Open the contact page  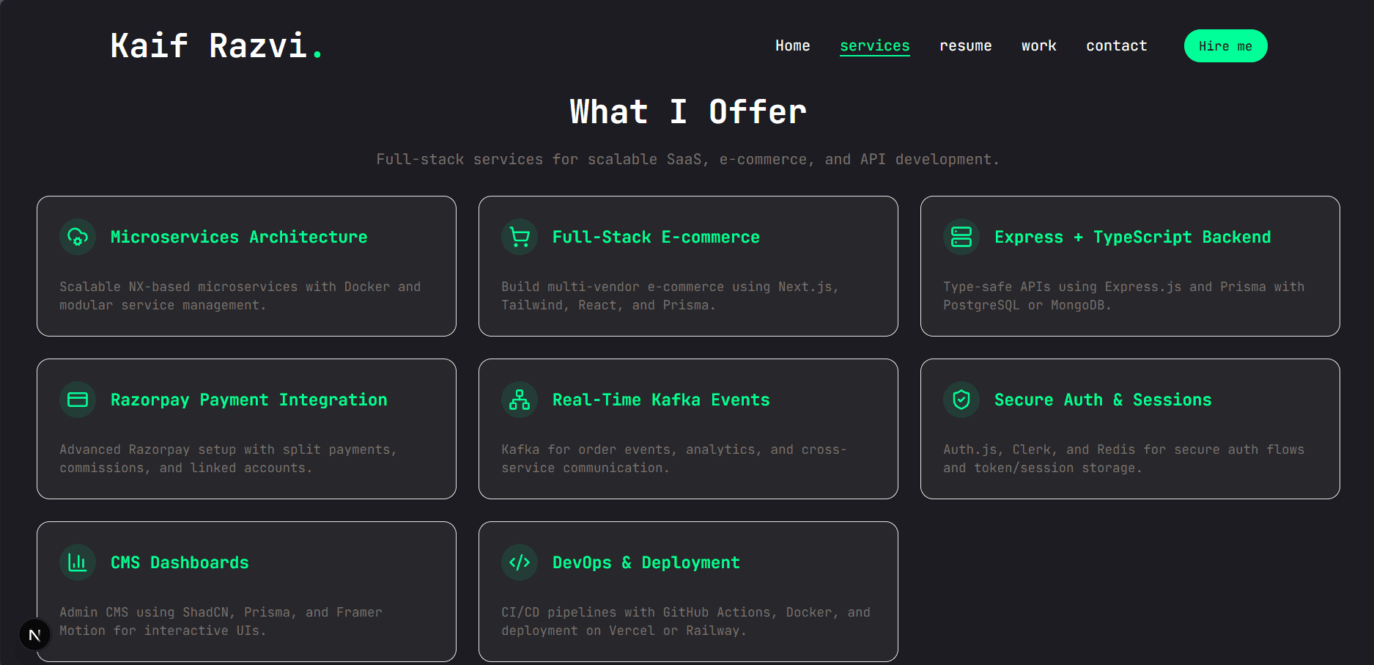click(1117, 45)
